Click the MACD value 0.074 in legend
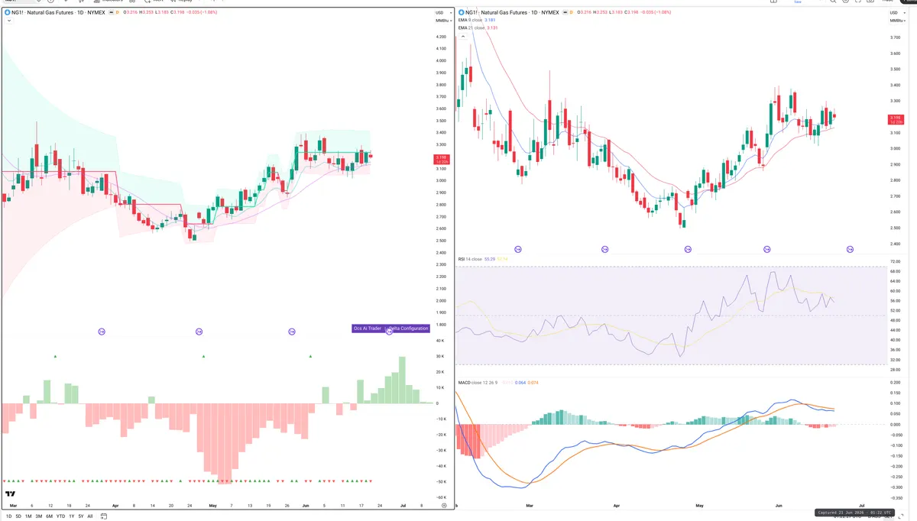917x521 pixels. tap(533, 382)
